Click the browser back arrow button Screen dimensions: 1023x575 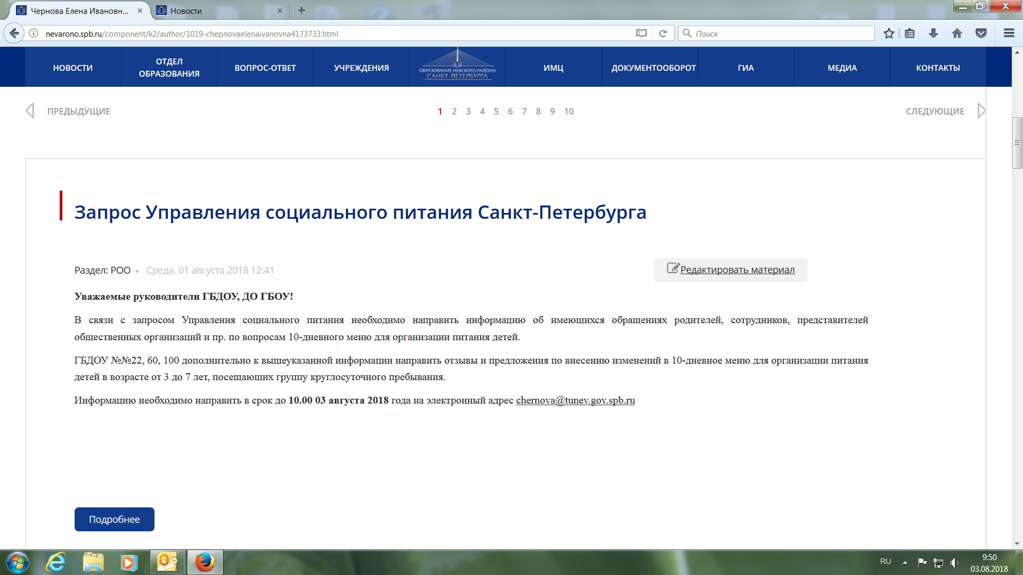(x=14, y=34)
